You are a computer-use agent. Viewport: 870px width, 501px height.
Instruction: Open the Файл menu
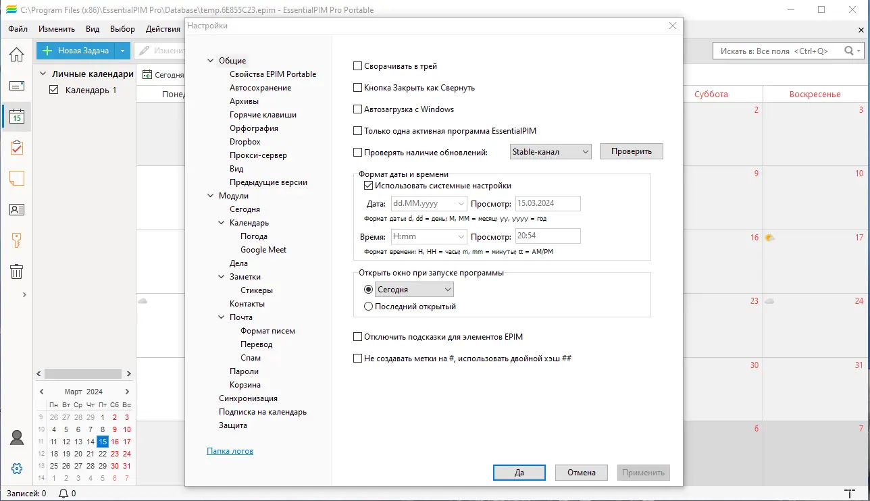pos(18,29)
